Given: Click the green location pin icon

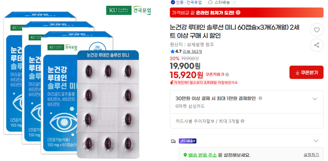Looking at the screenshot, I should (185, 155).
